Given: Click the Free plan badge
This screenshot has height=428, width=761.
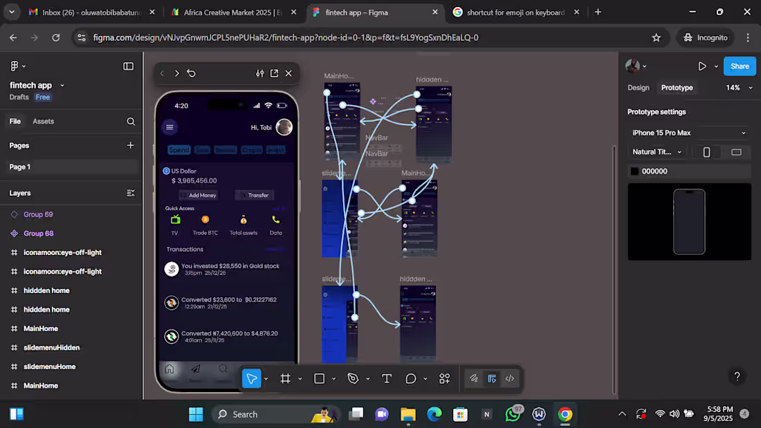Looking at the screenshot, I should click(x=43, y=97).
